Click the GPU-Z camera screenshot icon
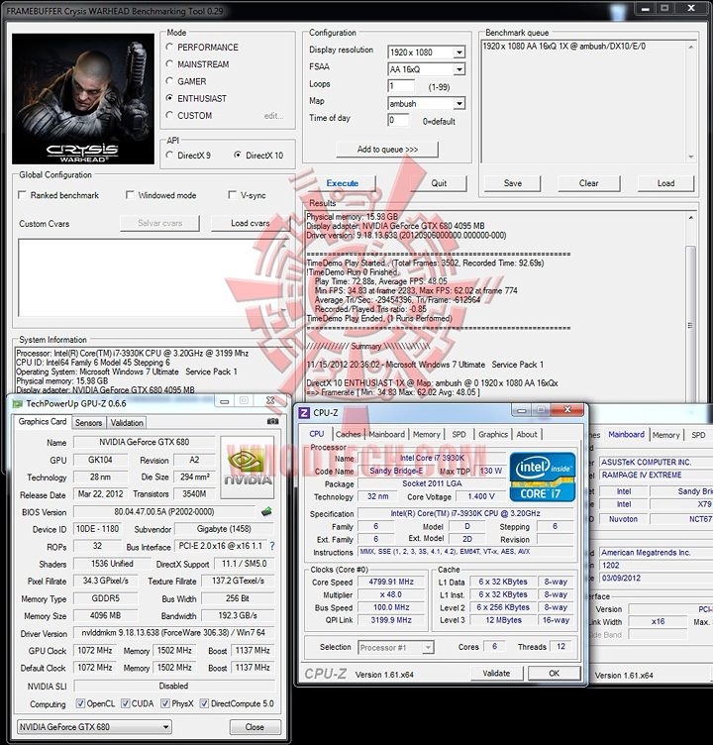Viewport: 713px width, 745px height. [272, 421]
